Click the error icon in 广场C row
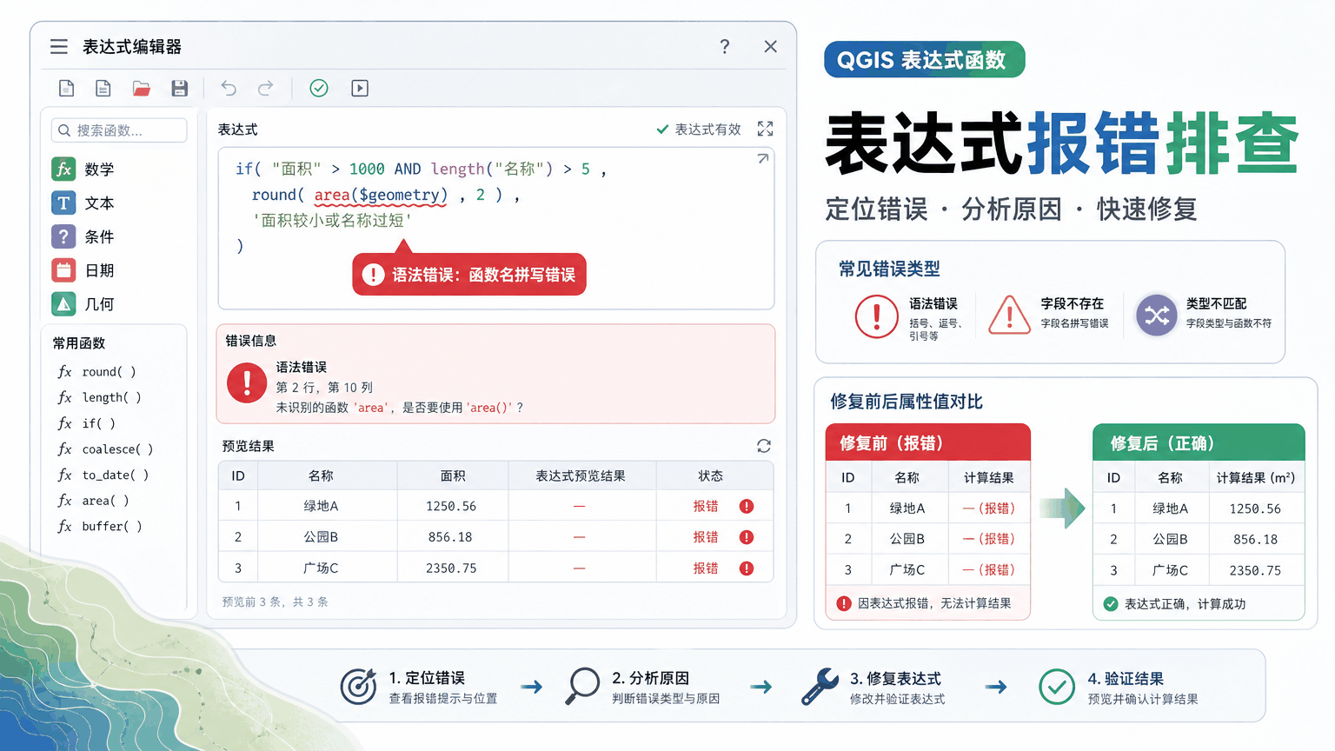 point(747,568)
